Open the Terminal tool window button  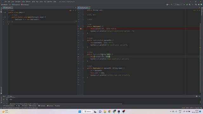tap(42, 106)
